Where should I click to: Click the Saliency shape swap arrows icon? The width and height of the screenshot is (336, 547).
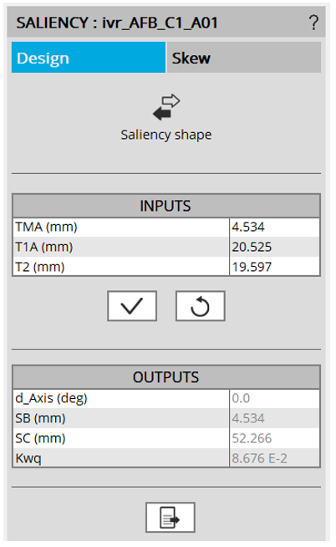(x=166, y=107)
